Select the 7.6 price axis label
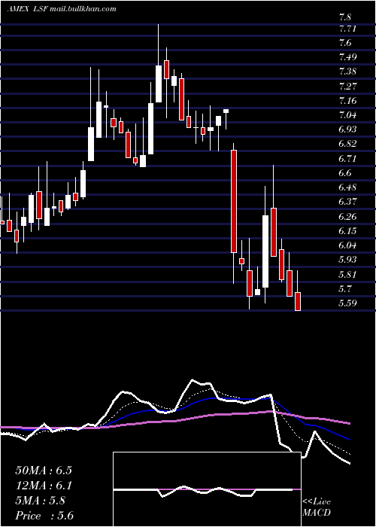This screenshot has width=376, height=527. pos(346,43)
